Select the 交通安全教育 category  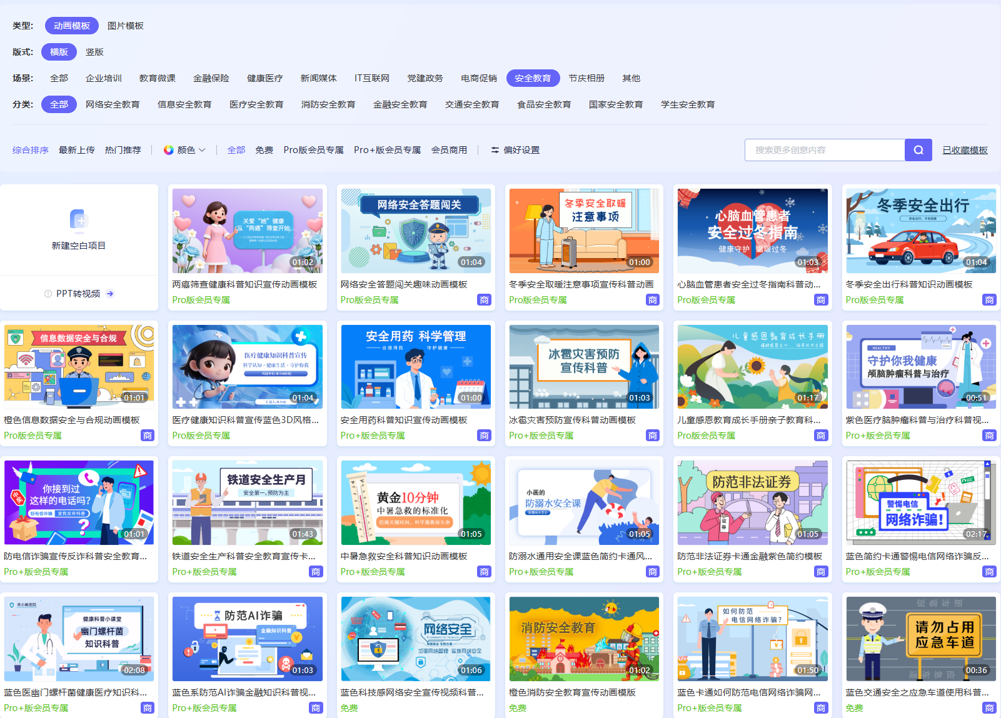472,104
